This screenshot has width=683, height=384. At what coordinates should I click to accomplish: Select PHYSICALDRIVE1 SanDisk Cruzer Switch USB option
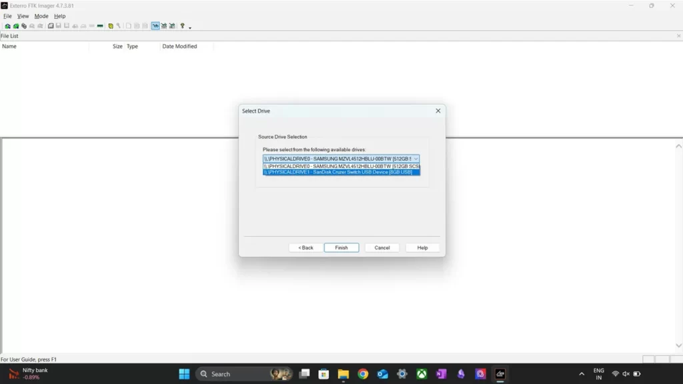(341, 172)
